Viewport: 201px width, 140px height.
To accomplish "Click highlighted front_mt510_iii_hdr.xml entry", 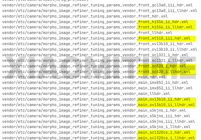I will [x=164, y=38].
